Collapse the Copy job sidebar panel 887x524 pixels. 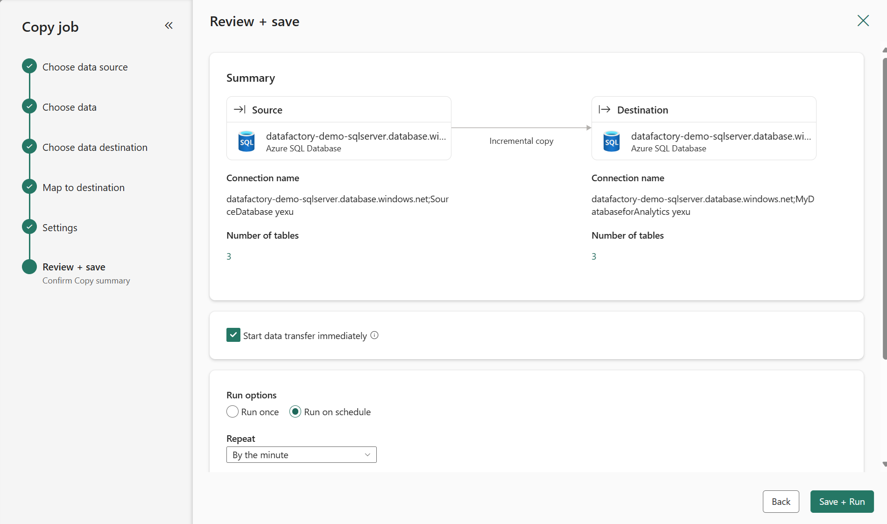pos(169,26)
